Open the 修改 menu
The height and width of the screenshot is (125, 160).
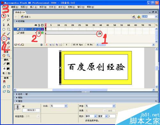pos(43,7)
